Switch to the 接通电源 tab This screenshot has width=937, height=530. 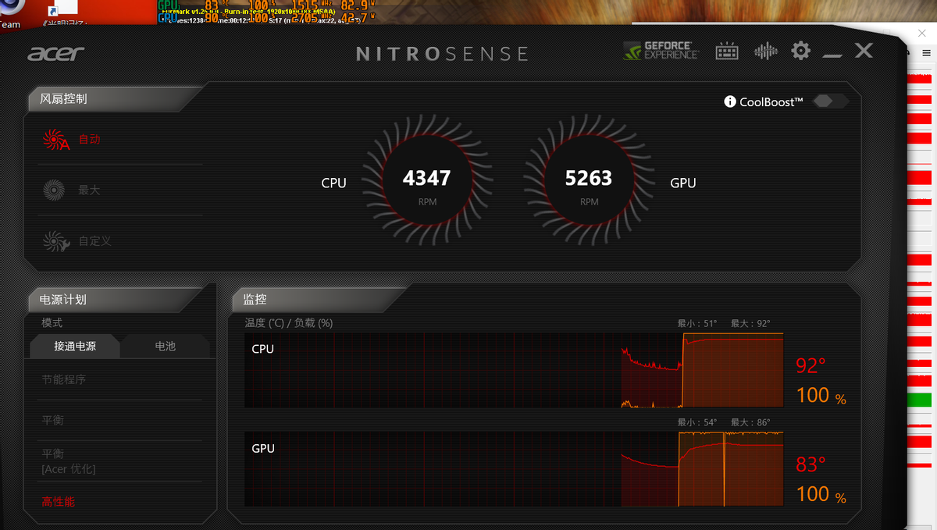(x=75, y=346)
